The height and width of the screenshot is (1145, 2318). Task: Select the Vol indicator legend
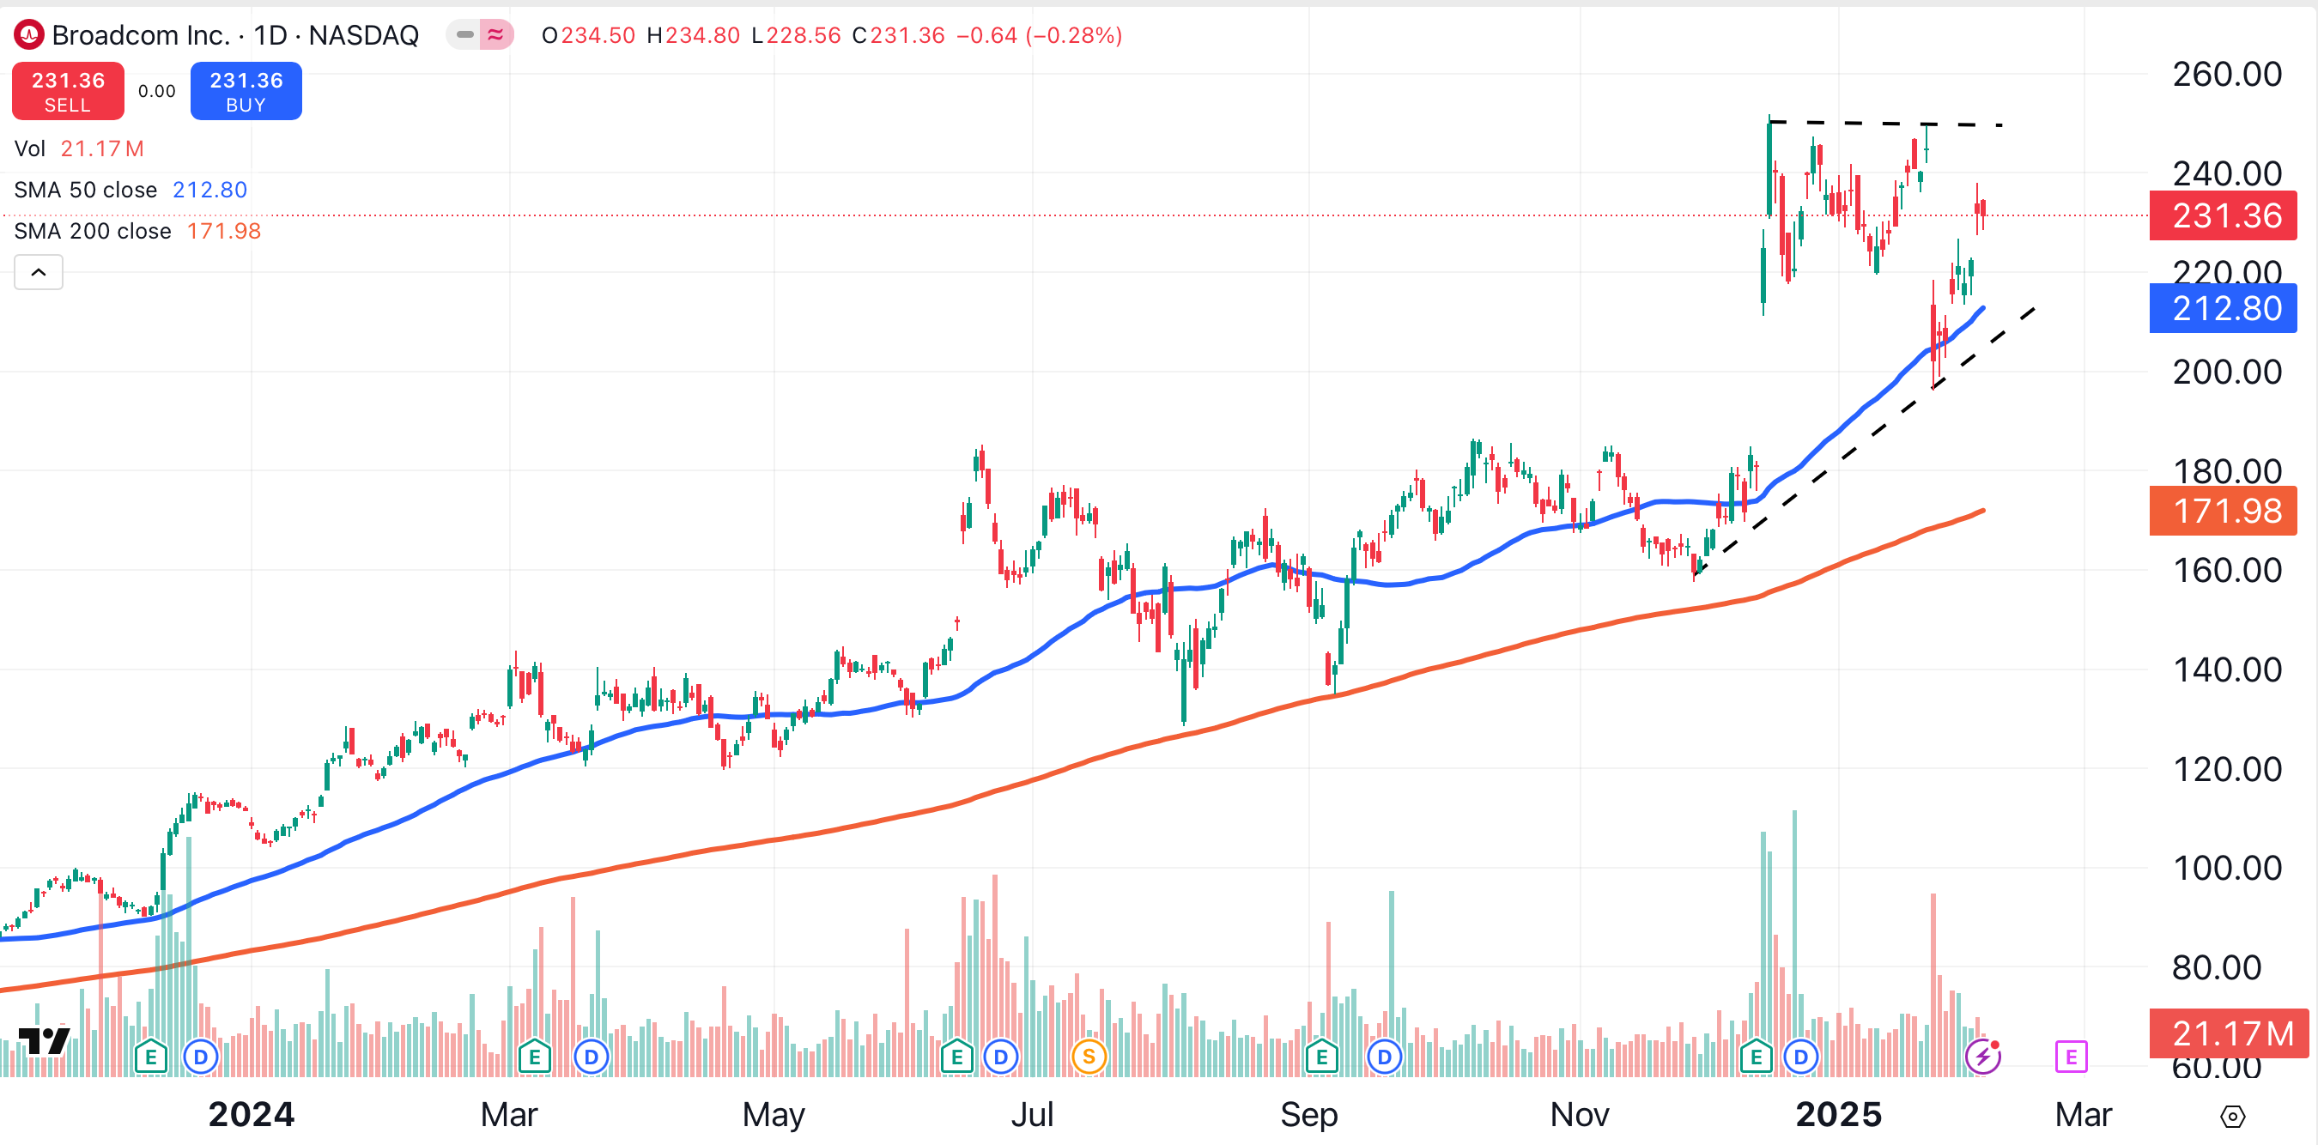(30, 148)
